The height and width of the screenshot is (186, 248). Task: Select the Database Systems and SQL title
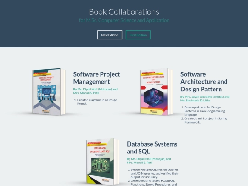click(152, 148)
